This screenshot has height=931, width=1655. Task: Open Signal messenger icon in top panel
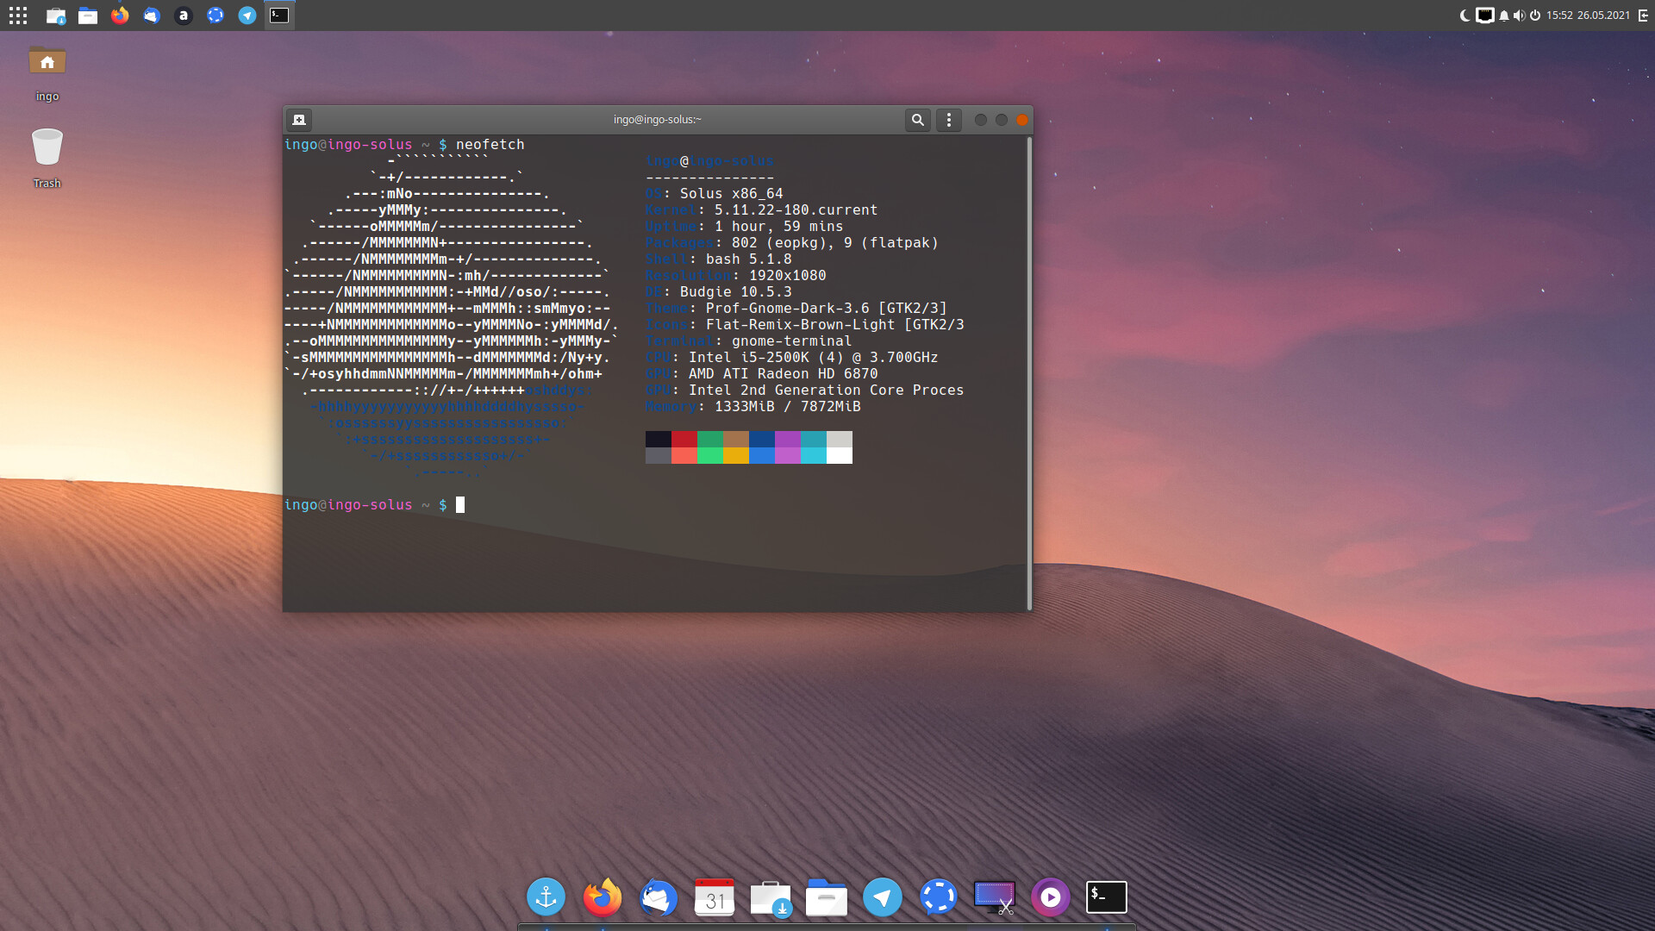tap(215, 16)
